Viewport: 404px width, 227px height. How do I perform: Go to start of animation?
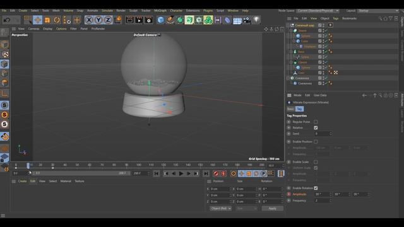[157, 174]
